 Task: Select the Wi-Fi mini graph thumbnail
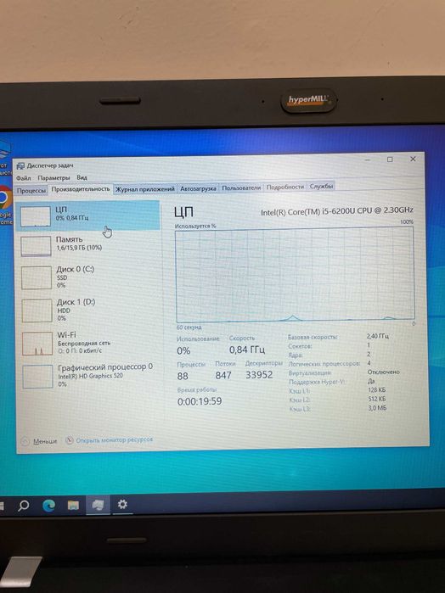coord(37,344)
